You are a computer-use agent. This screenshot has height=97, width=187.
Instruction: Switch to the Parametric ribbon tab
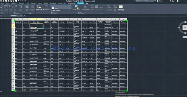click(x=21, y=3)
